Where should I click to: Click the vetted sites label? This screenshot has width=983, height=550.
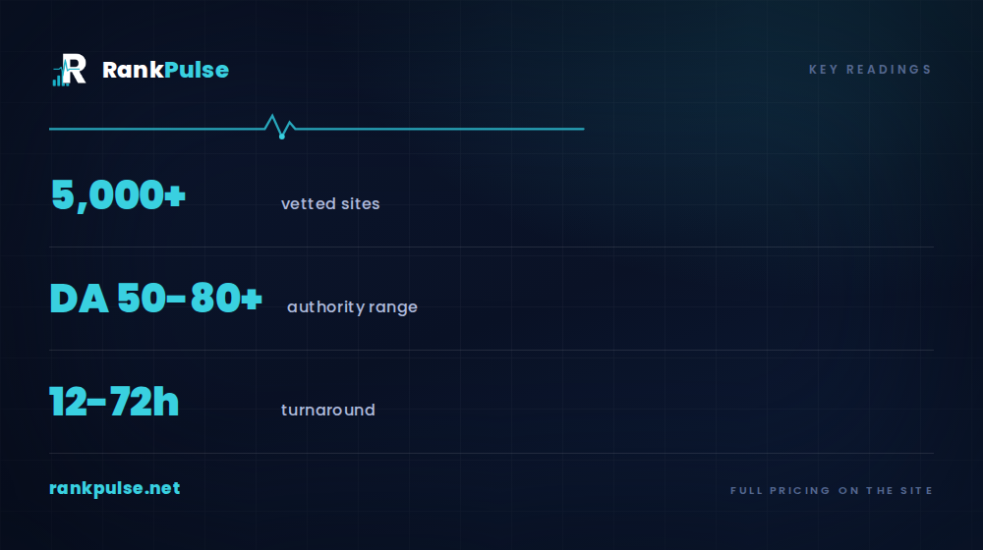330,203
